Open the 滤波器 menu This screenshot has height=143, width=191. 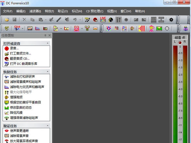[x=35, y=11]
